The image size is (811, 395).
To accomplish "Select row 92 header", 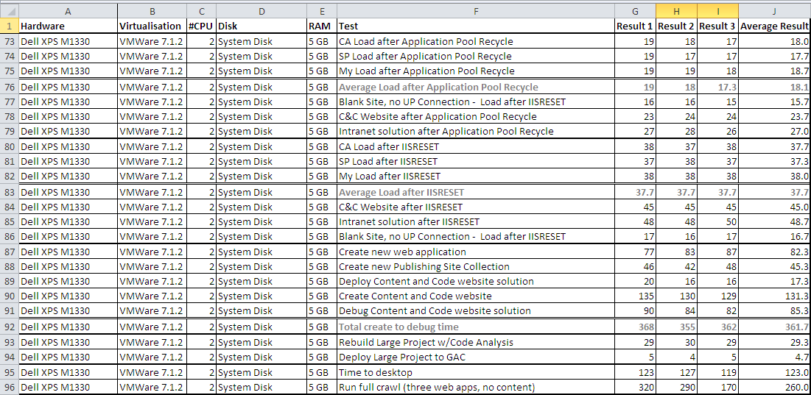I will 10,327.
